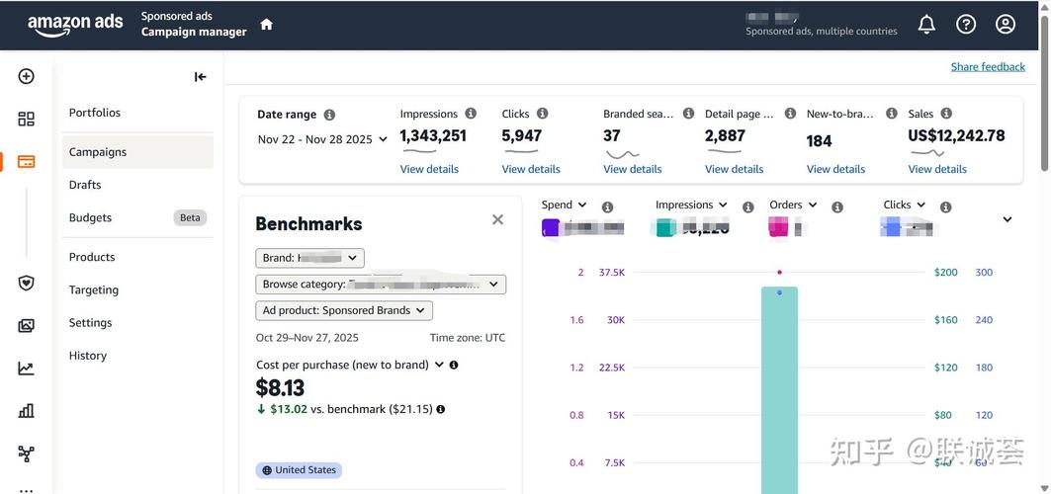Click the create plus icon in sidebar
This screenshot has height=494, width=1051.
(x=26, y=76)
